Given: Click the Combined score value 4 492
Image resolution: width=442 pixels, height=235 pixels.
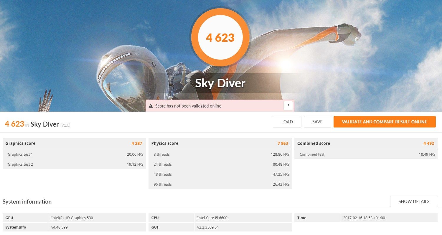Looking at the screenshot, I should tap(429, 143).
